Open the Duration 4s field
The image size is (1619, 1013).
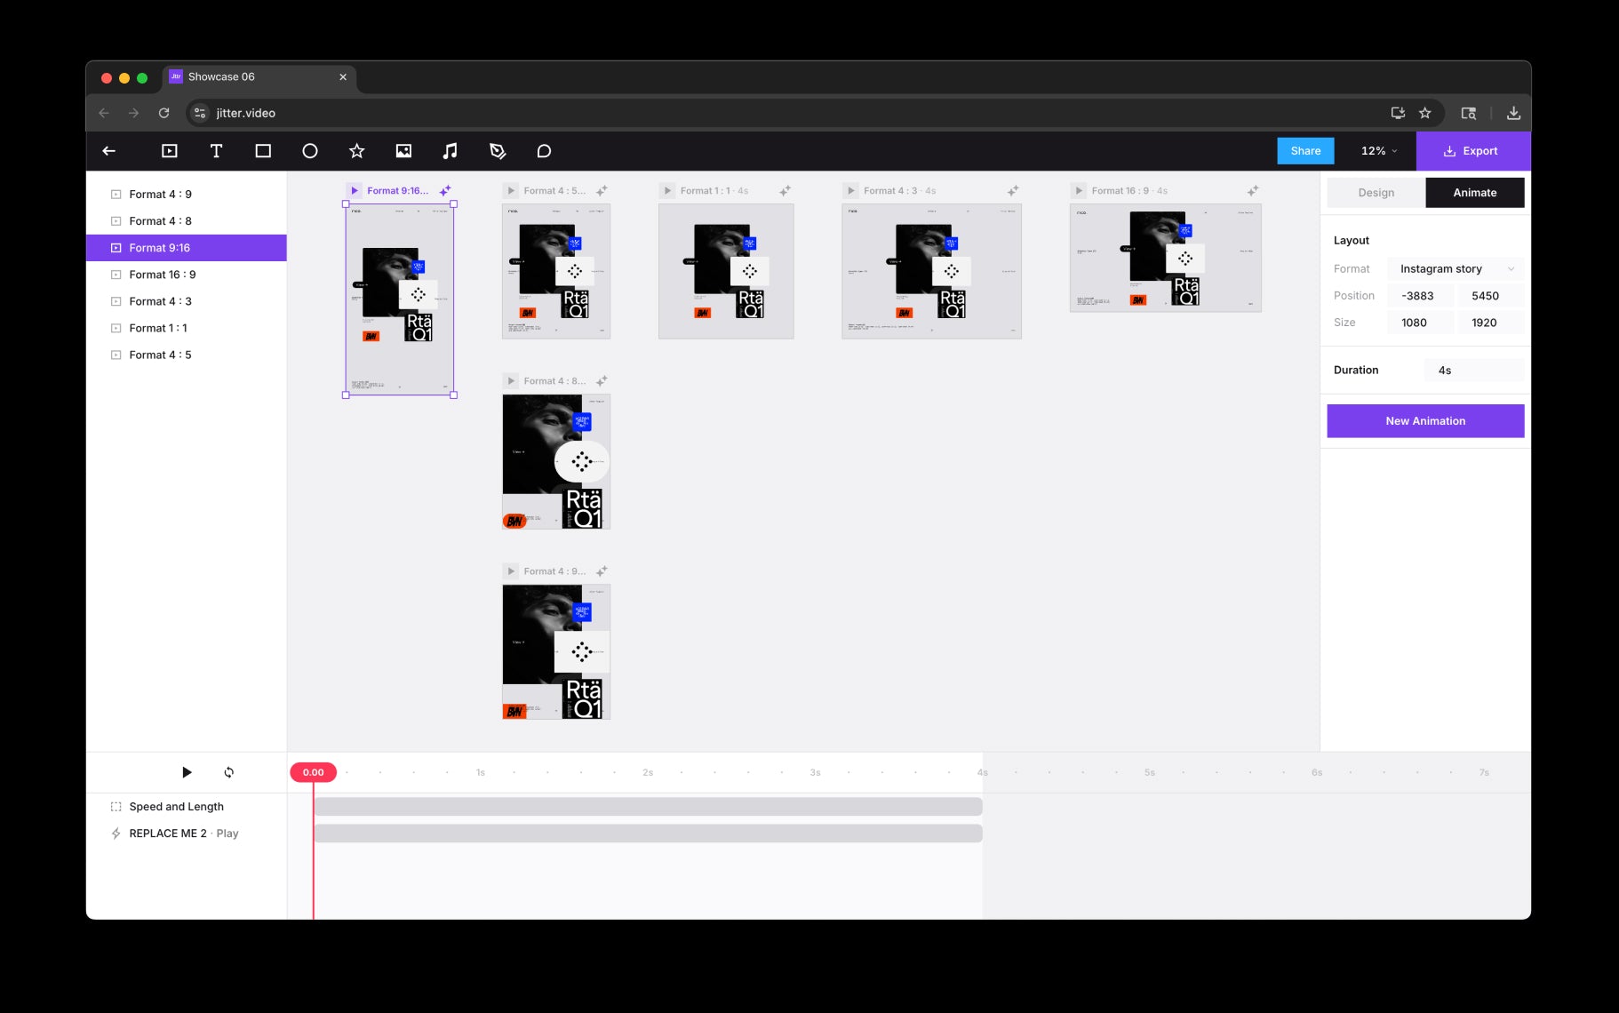[1473, 371]
